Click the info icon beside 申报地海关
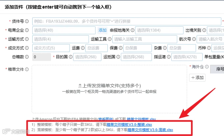This screenshot has height=136, width=224. click(132, 30)
